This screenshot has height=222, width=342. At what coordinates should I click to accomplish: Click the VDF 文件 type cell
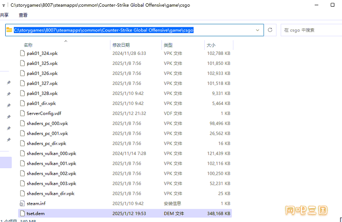point(173,113)
